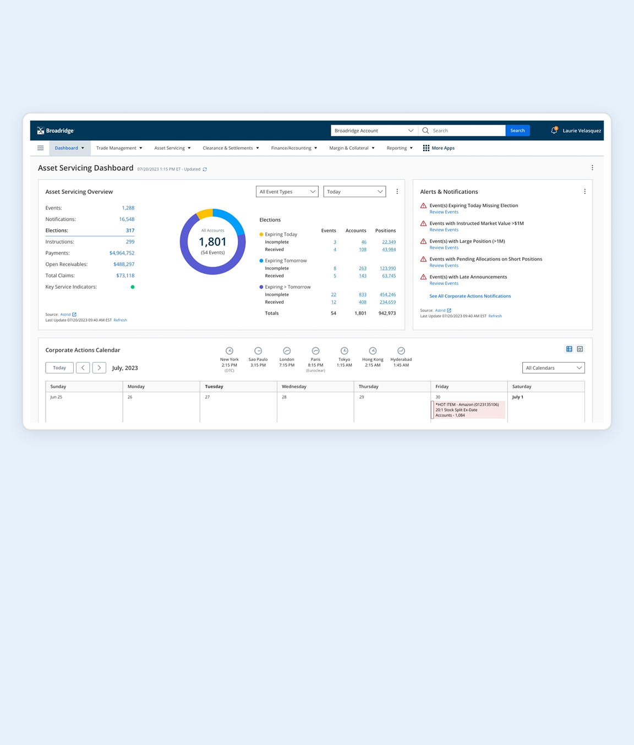Image resolution: width=634 pixels, height=745 pixels.
Task: Open the Today period dropdown
Action: tap(354, 192)
